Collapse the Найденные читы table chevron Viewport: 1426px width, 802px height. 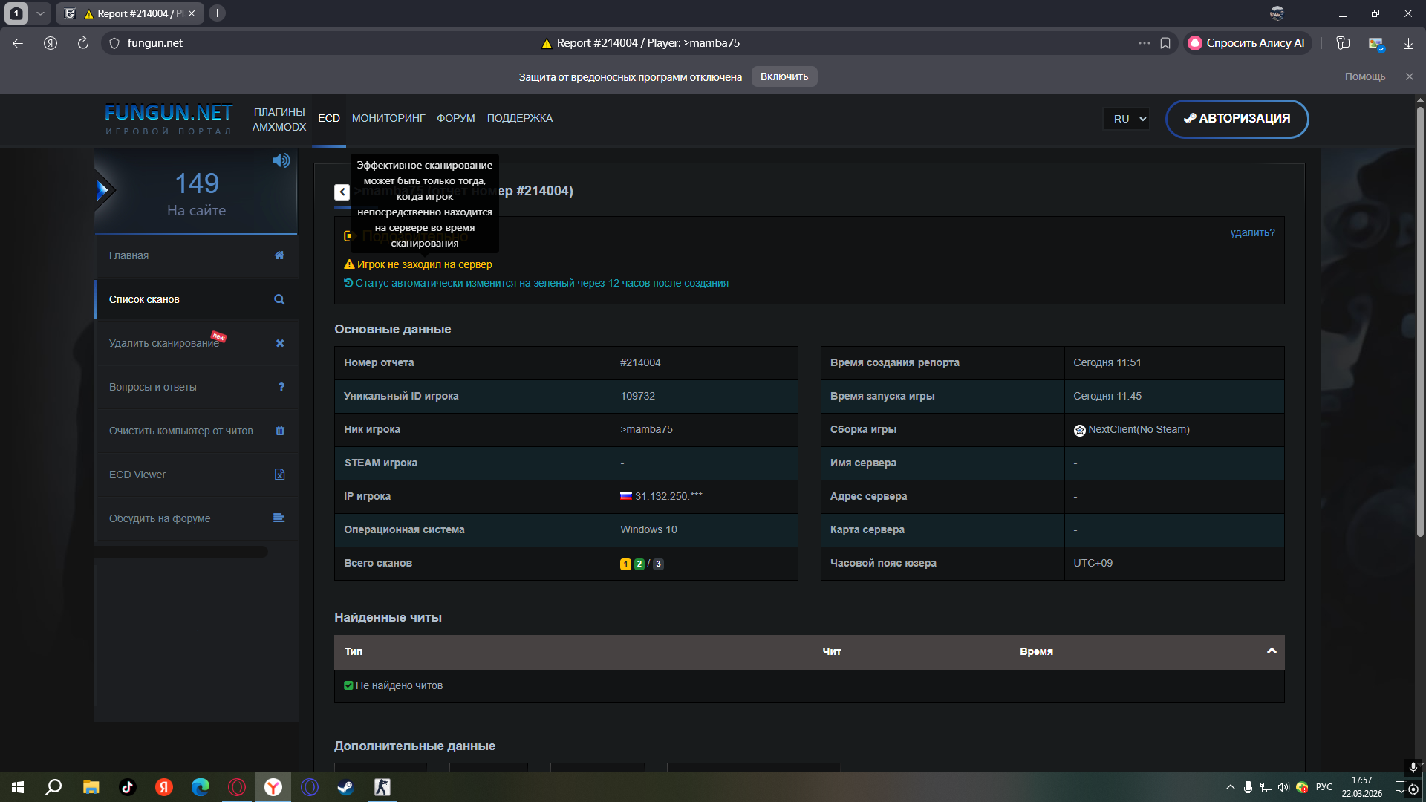(1272, 651)
